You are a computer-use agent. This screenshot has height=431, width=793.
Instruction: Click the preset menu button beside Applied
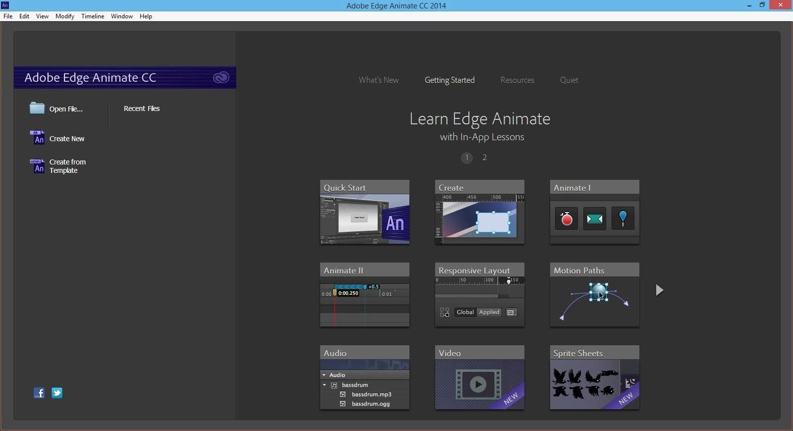pos(511,313)
